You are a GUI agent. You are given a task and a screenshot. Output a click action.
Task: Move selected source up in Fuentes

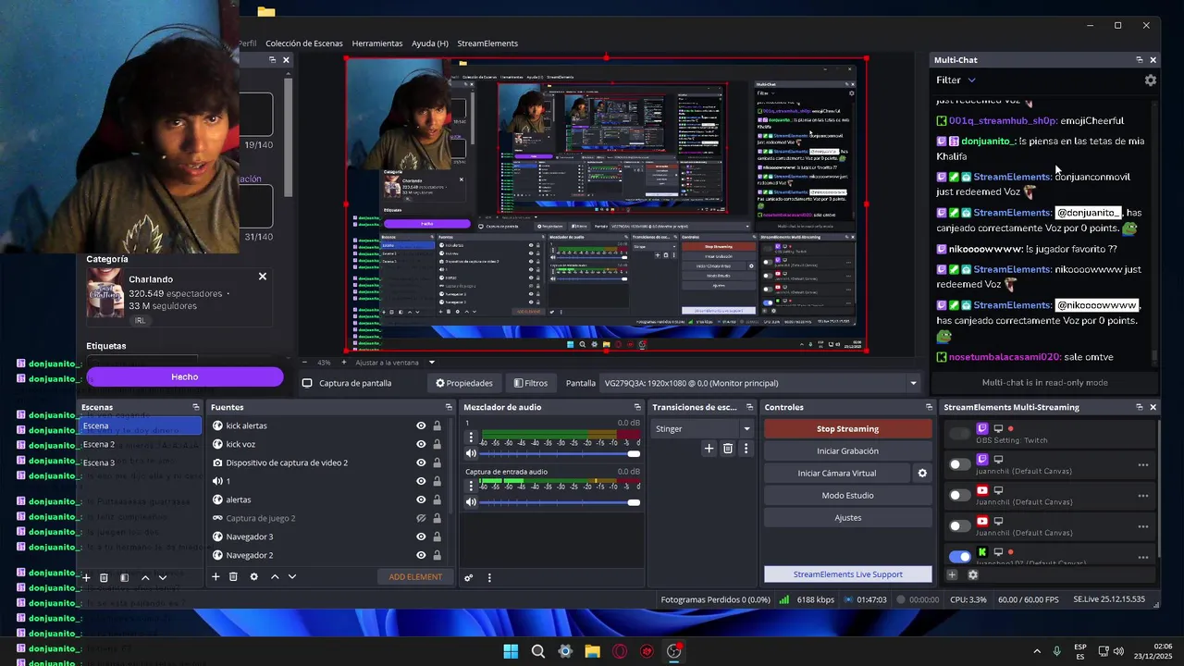[x=275, y=577]
